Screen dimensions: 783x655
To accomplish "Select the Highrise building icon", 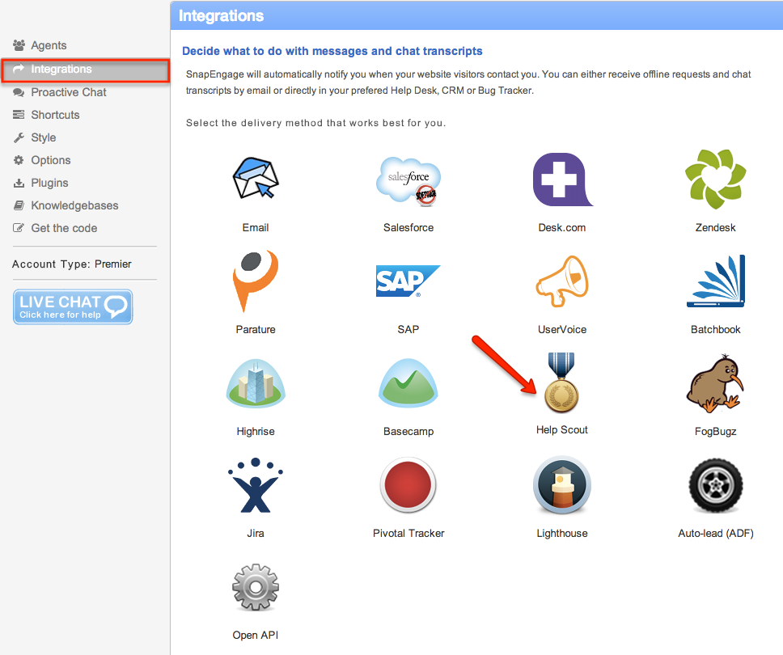I will pos(256,382).
